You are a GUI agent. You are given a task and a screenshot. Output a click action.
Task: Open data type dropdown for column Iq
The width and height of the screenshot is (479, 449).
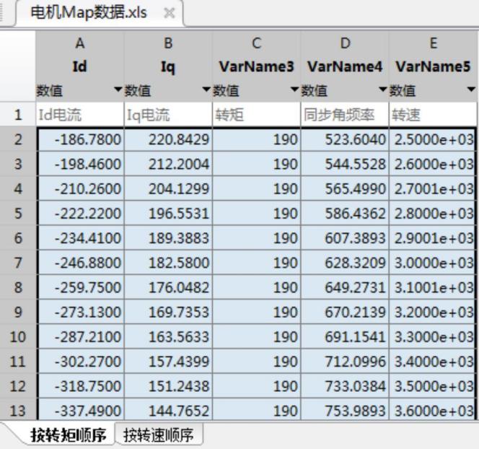pyautogui.click(x=206, y=90)
